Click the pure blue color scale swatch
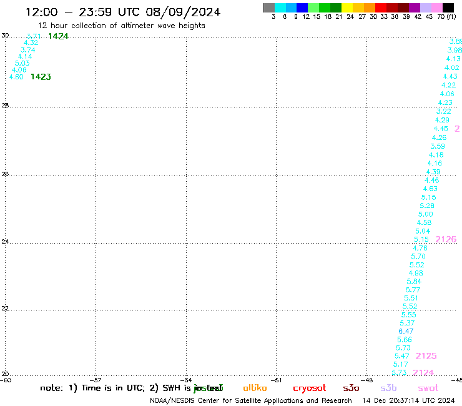The width and height of the screenshot is (462, 406). point(302,7)
